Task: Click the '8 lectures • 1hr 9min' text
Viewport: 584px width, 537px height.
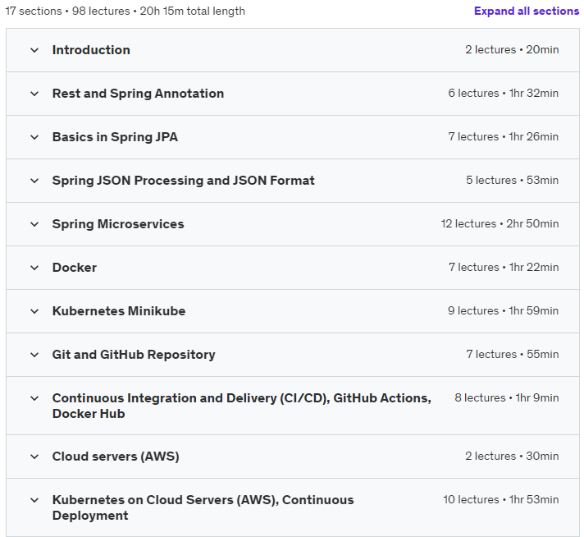Action: [507, 398]
